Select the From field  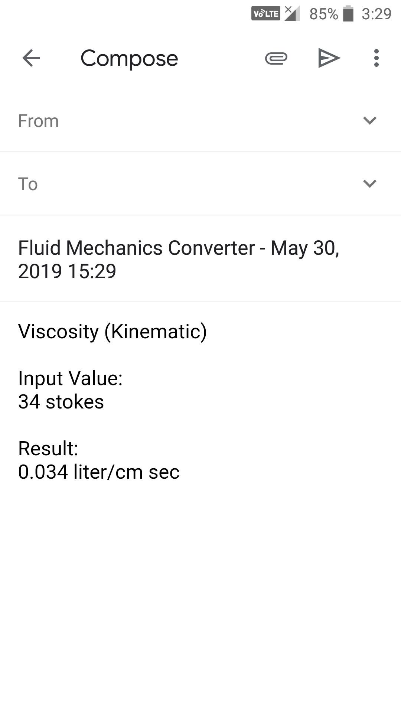[200, 121]
